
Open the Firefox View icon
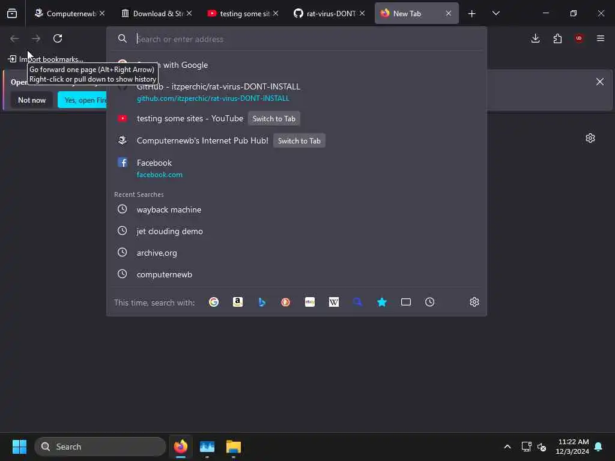(12, 14)
